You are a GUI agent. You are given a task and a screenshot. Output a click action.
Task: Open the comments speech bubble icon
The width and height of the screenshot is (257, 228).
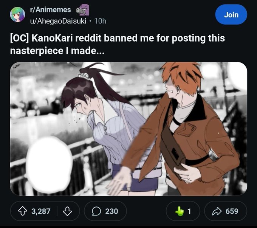[x=96, y=211]
